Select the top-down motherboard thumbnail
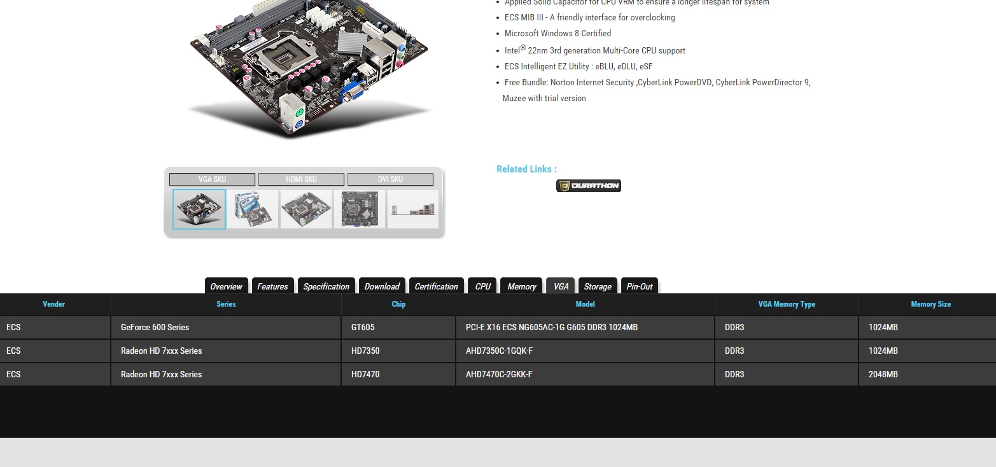Viewport: 996px width, 467px height. (x=360, y=209)
